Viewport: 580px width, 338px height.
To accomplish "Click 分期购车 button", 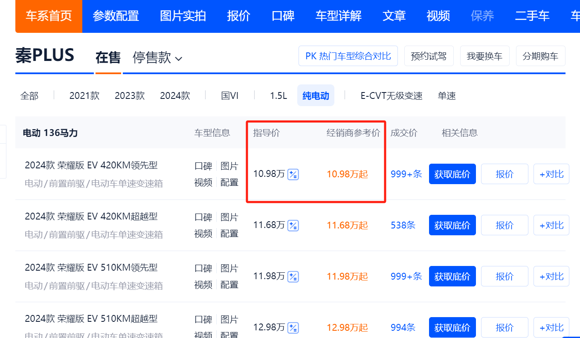I will point(540,56).
